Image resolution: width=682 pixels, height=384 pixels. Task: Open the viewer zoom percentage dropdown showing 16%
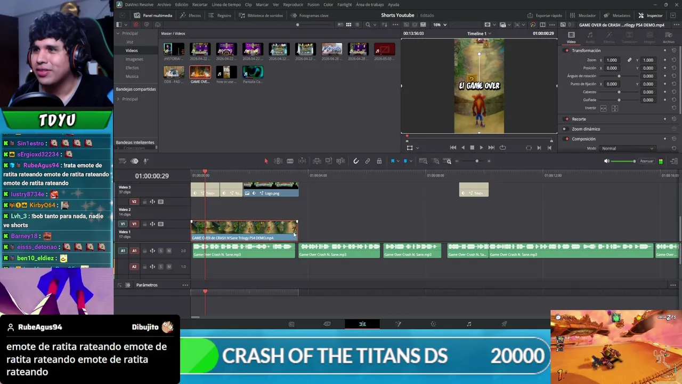pyautogui.click(x=440, y=25)
